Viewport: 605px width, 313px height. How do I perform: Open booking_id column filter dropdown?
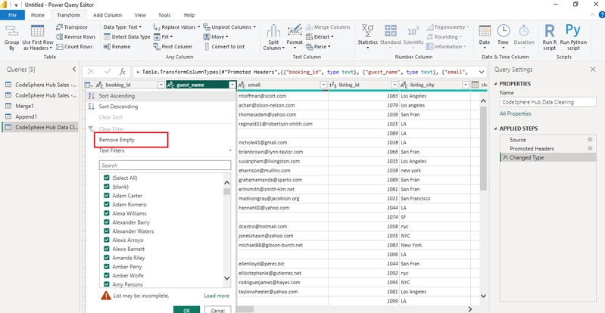tap(161, 85)
